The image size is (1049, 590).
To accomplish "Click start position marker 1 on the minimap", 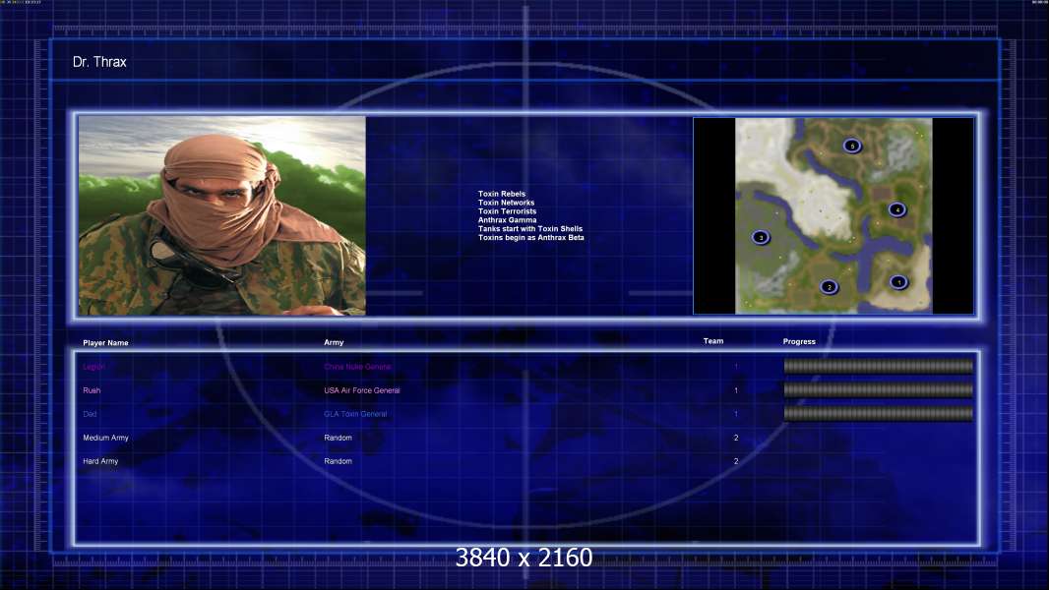I will 898,282.
